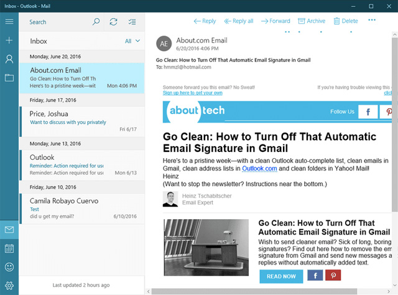Image resolution: width=398 pixels, height=295 pixels.
Task: Delete the open email
Action: click(346, 21)
